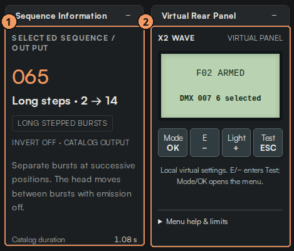Click the Long steps 2 → 14 title

pos(65,101)
